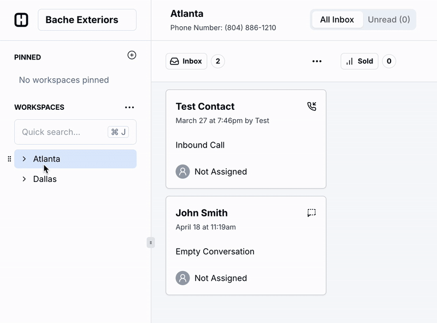Click the envelope icon inside the Inbox button
The height and width of the screenshot is (323, 437).
(x=175, y=61)
